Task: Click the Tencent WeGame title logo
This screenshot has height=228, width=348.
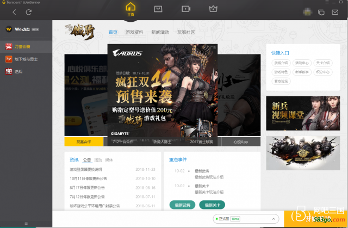Action: click(21, 2)
